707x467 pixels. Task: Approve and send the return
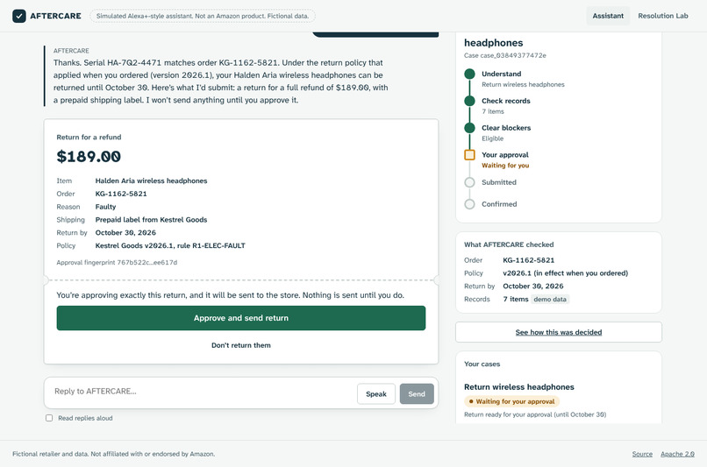(240, 318)
